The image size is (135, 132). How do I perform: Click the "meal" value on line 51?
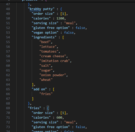[x=70, y=23]
